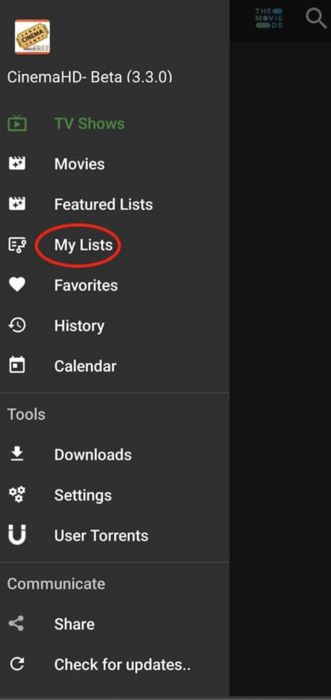Image resolution: width=331 pixels, height=700 pixels.
Task: Tap the Settings gears icon
Action: [x=17, y=495]
